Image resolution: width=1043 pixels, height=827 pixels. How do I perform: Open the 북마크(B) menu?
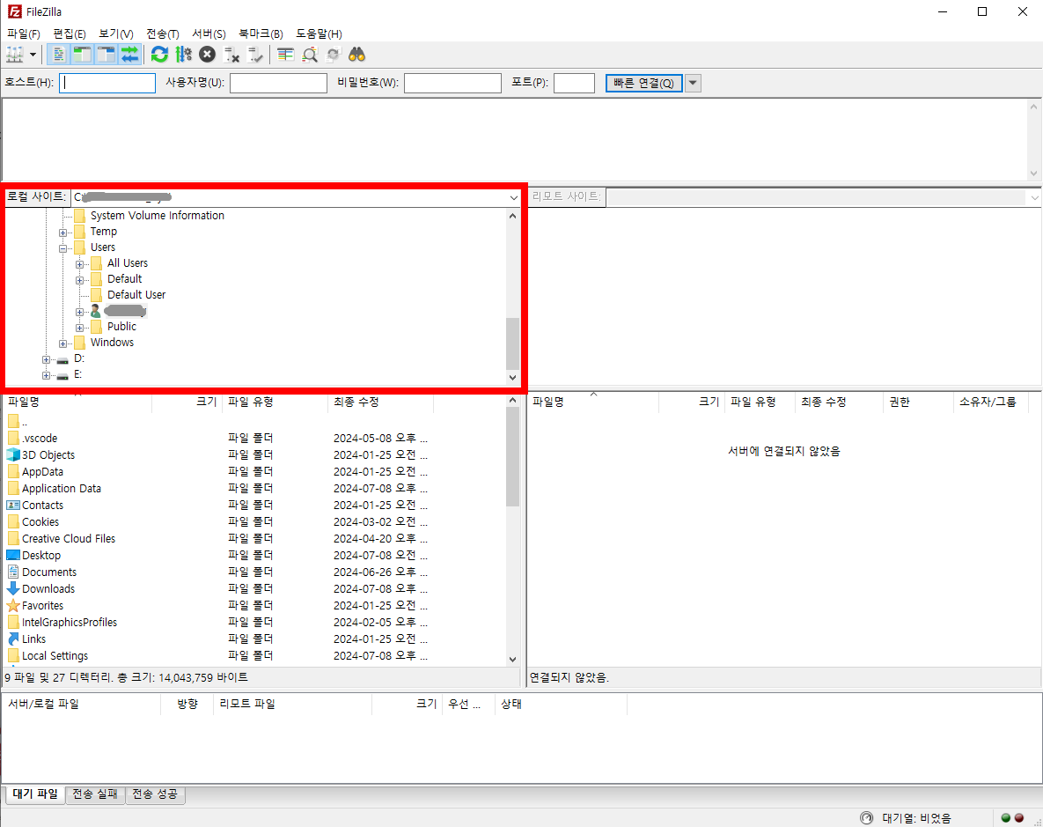[x=261, y=33]
